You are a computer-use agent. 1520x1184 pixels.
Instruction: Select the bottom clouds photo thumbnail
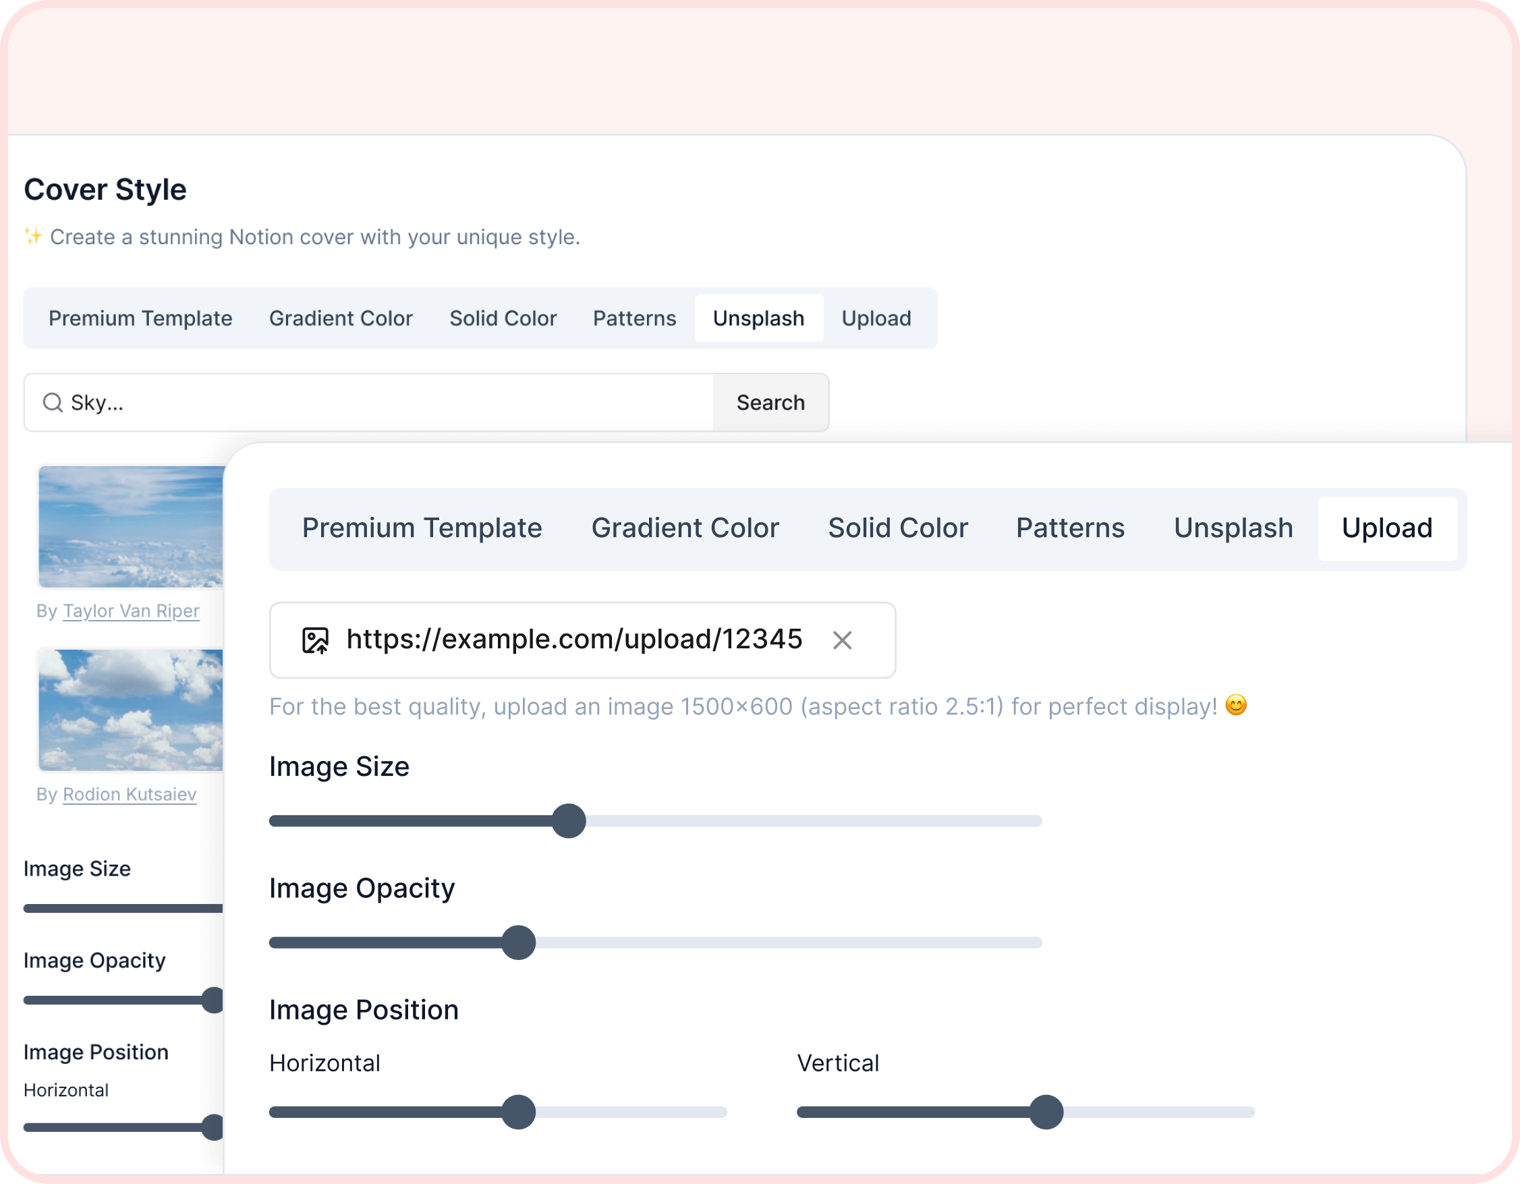tap(131, 710)
